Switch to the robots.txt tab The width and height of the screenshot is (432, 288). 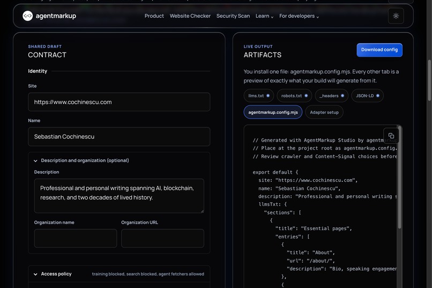(x=294, y=95)
